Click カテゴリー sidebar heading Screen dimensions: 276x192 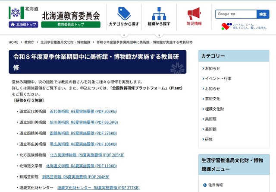pyautogui.click(x=234, y=56)
